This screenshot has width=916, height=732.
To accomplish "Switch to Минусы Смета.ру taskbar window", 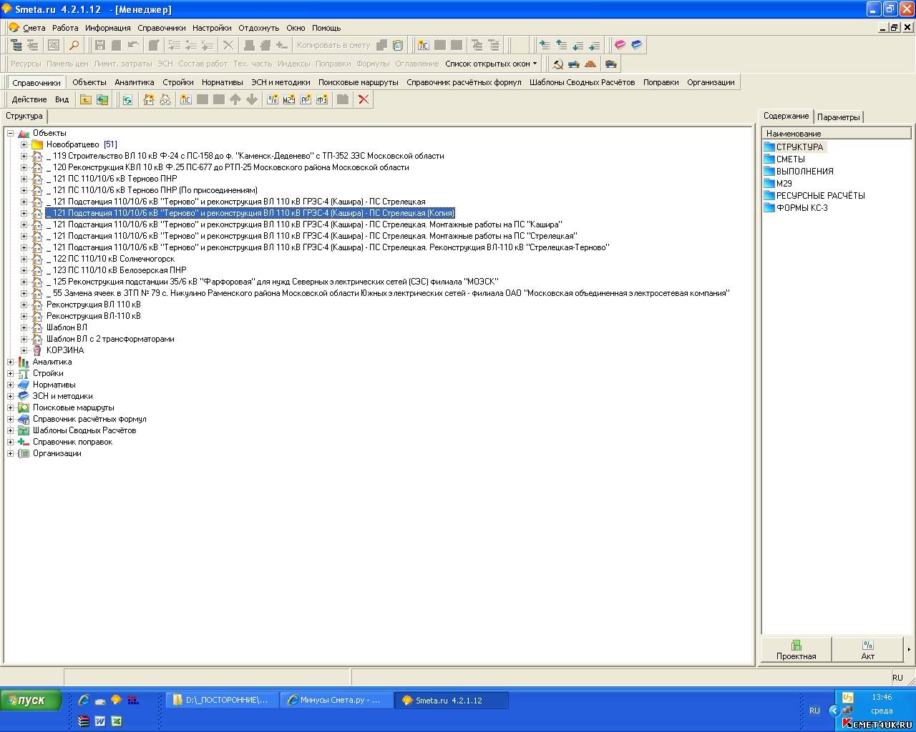I will coord(336,701).
